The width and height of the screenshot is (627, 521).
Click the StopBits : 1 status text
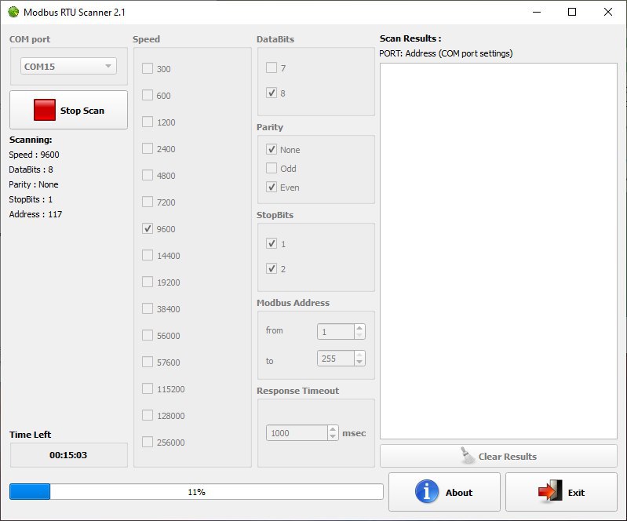point(31,199)
